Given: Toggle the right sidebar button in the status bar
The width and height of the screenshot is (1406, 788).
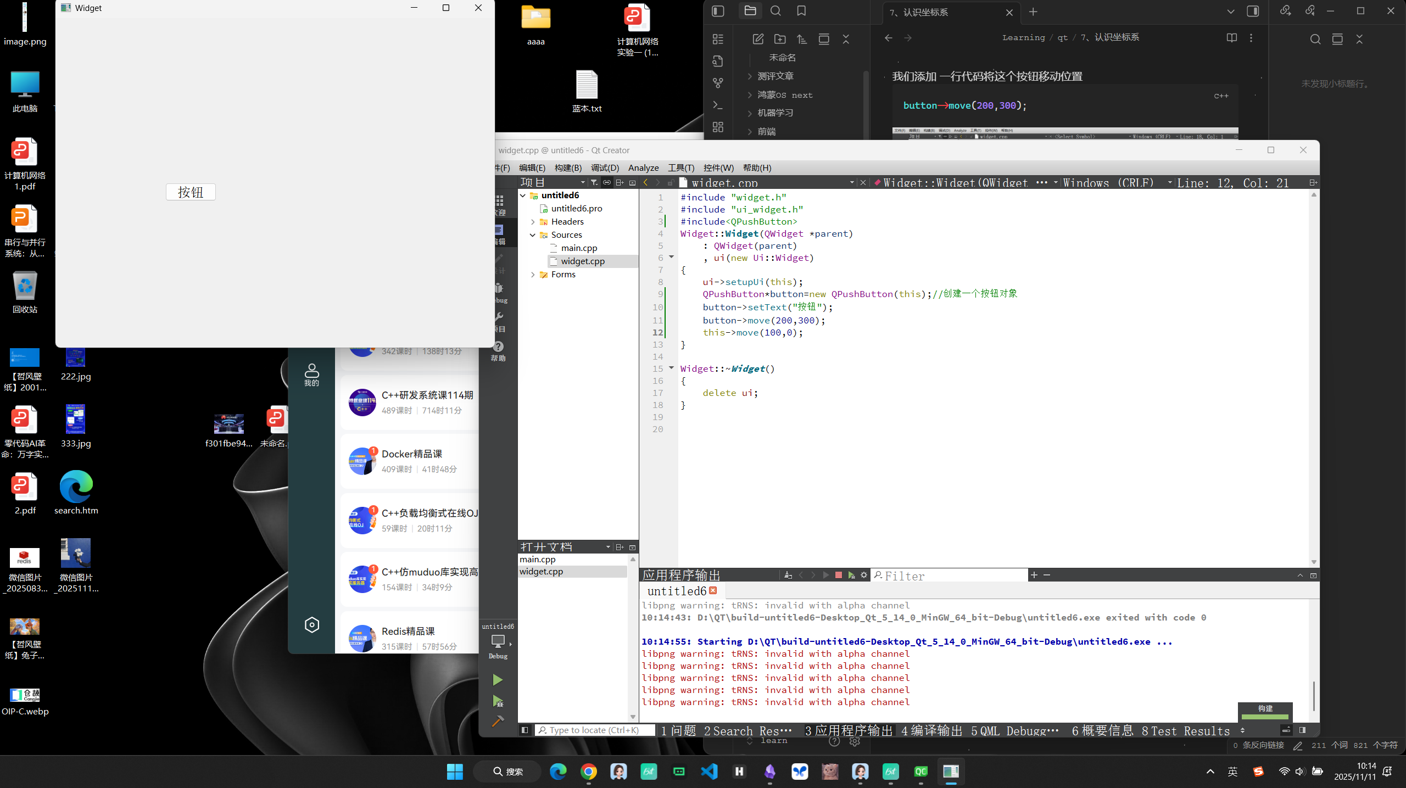Looking at the screenshot, I should click(x=1302, y=730).
